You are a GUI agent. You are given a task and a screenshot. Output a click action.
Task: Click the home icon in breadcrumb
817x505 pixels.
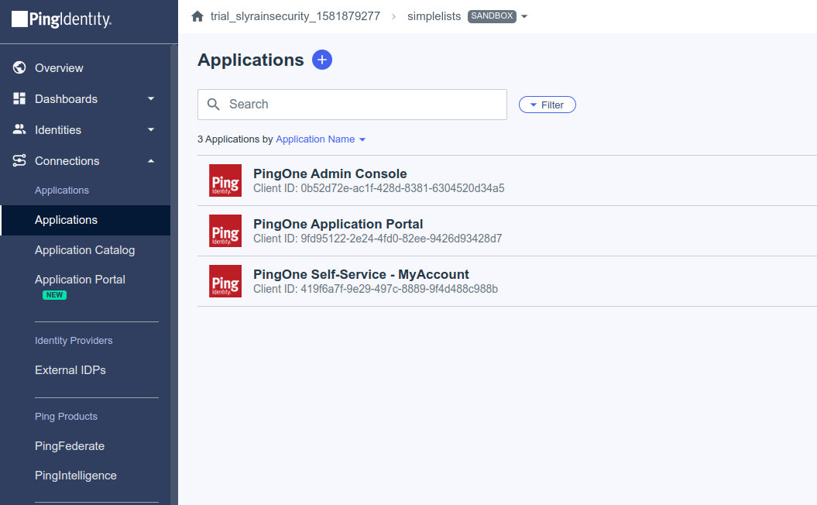click(197, 16)
